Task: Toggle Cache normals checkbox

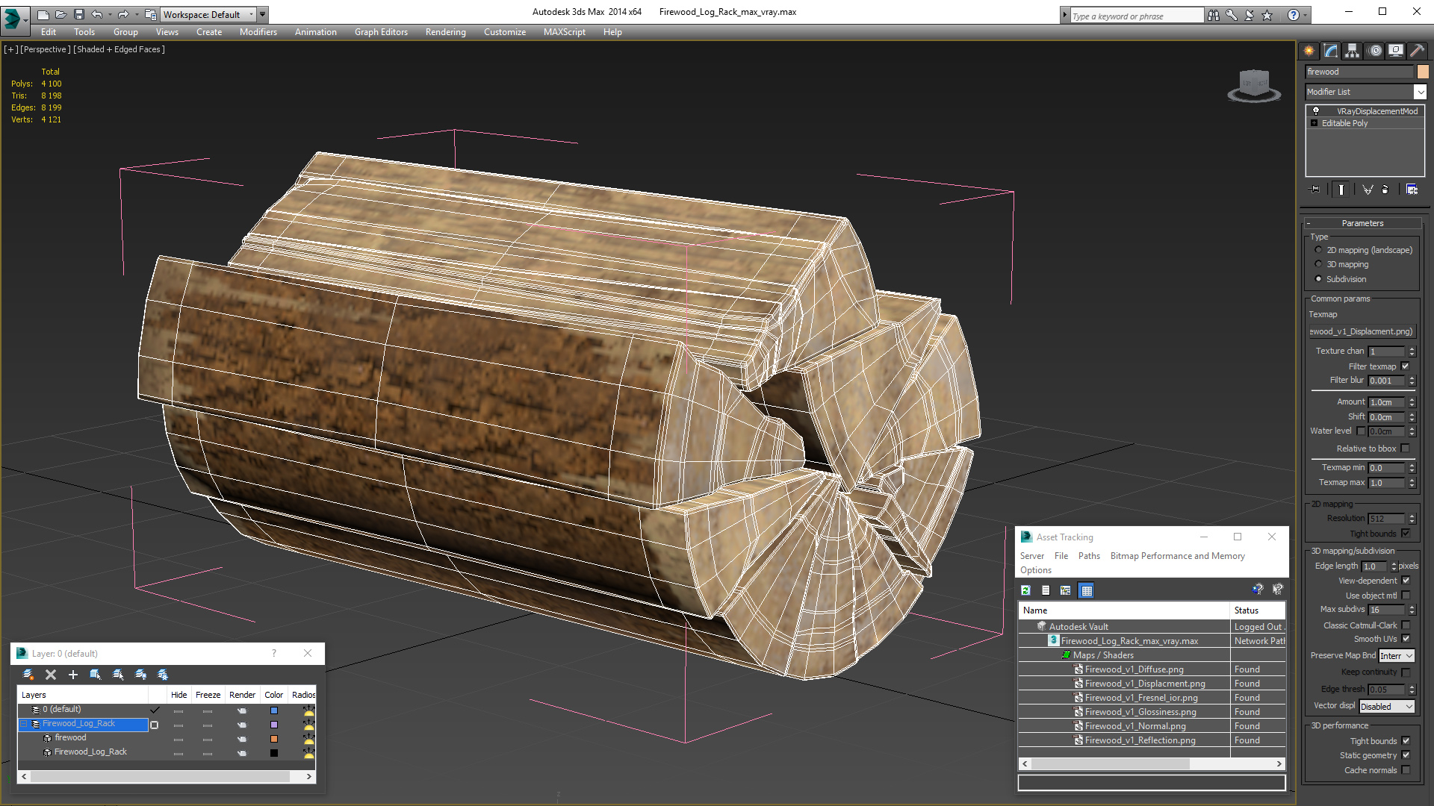Action: tap(1406, 770)
